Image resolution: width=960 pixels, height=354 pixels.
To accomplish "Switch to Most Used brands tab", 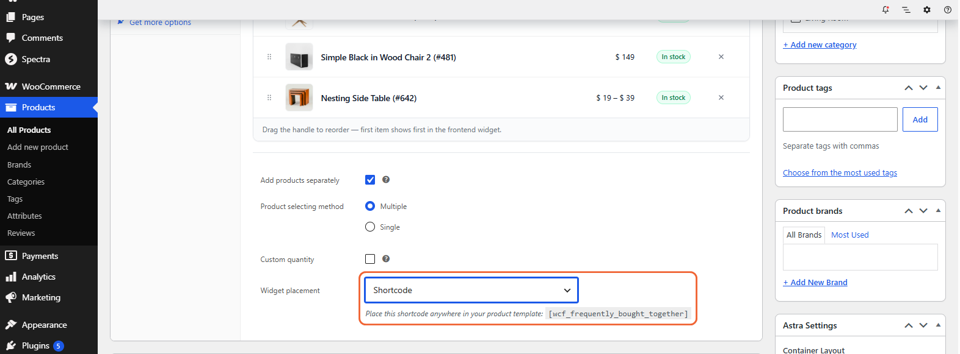I will pyautogui.click(x=849, y=235).
